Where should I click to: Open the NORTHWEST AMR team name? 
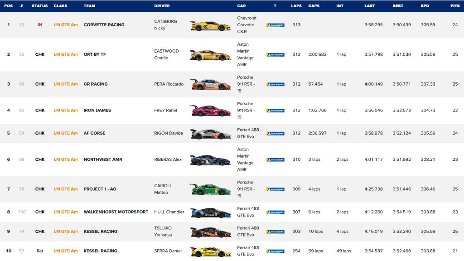(103, 159)
